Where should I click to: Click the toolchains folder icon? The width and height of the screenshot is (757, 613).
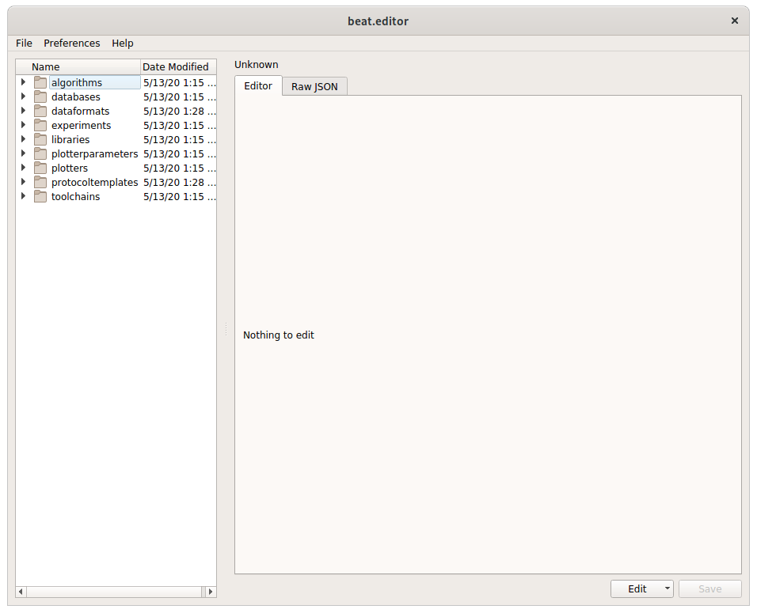40,196
